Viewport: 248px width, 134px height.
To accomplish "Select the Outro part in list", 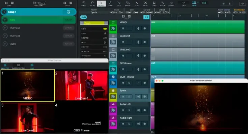I will (x=13, y=44).
